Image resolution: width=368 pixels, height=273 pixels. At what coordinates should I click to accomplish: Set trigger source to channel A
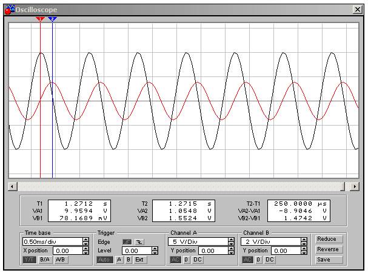pos(119,260)
